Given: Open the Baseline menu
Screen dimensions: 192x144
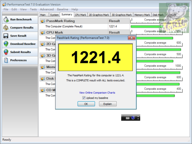Looking at the screenshot, I should pos(62,9).
